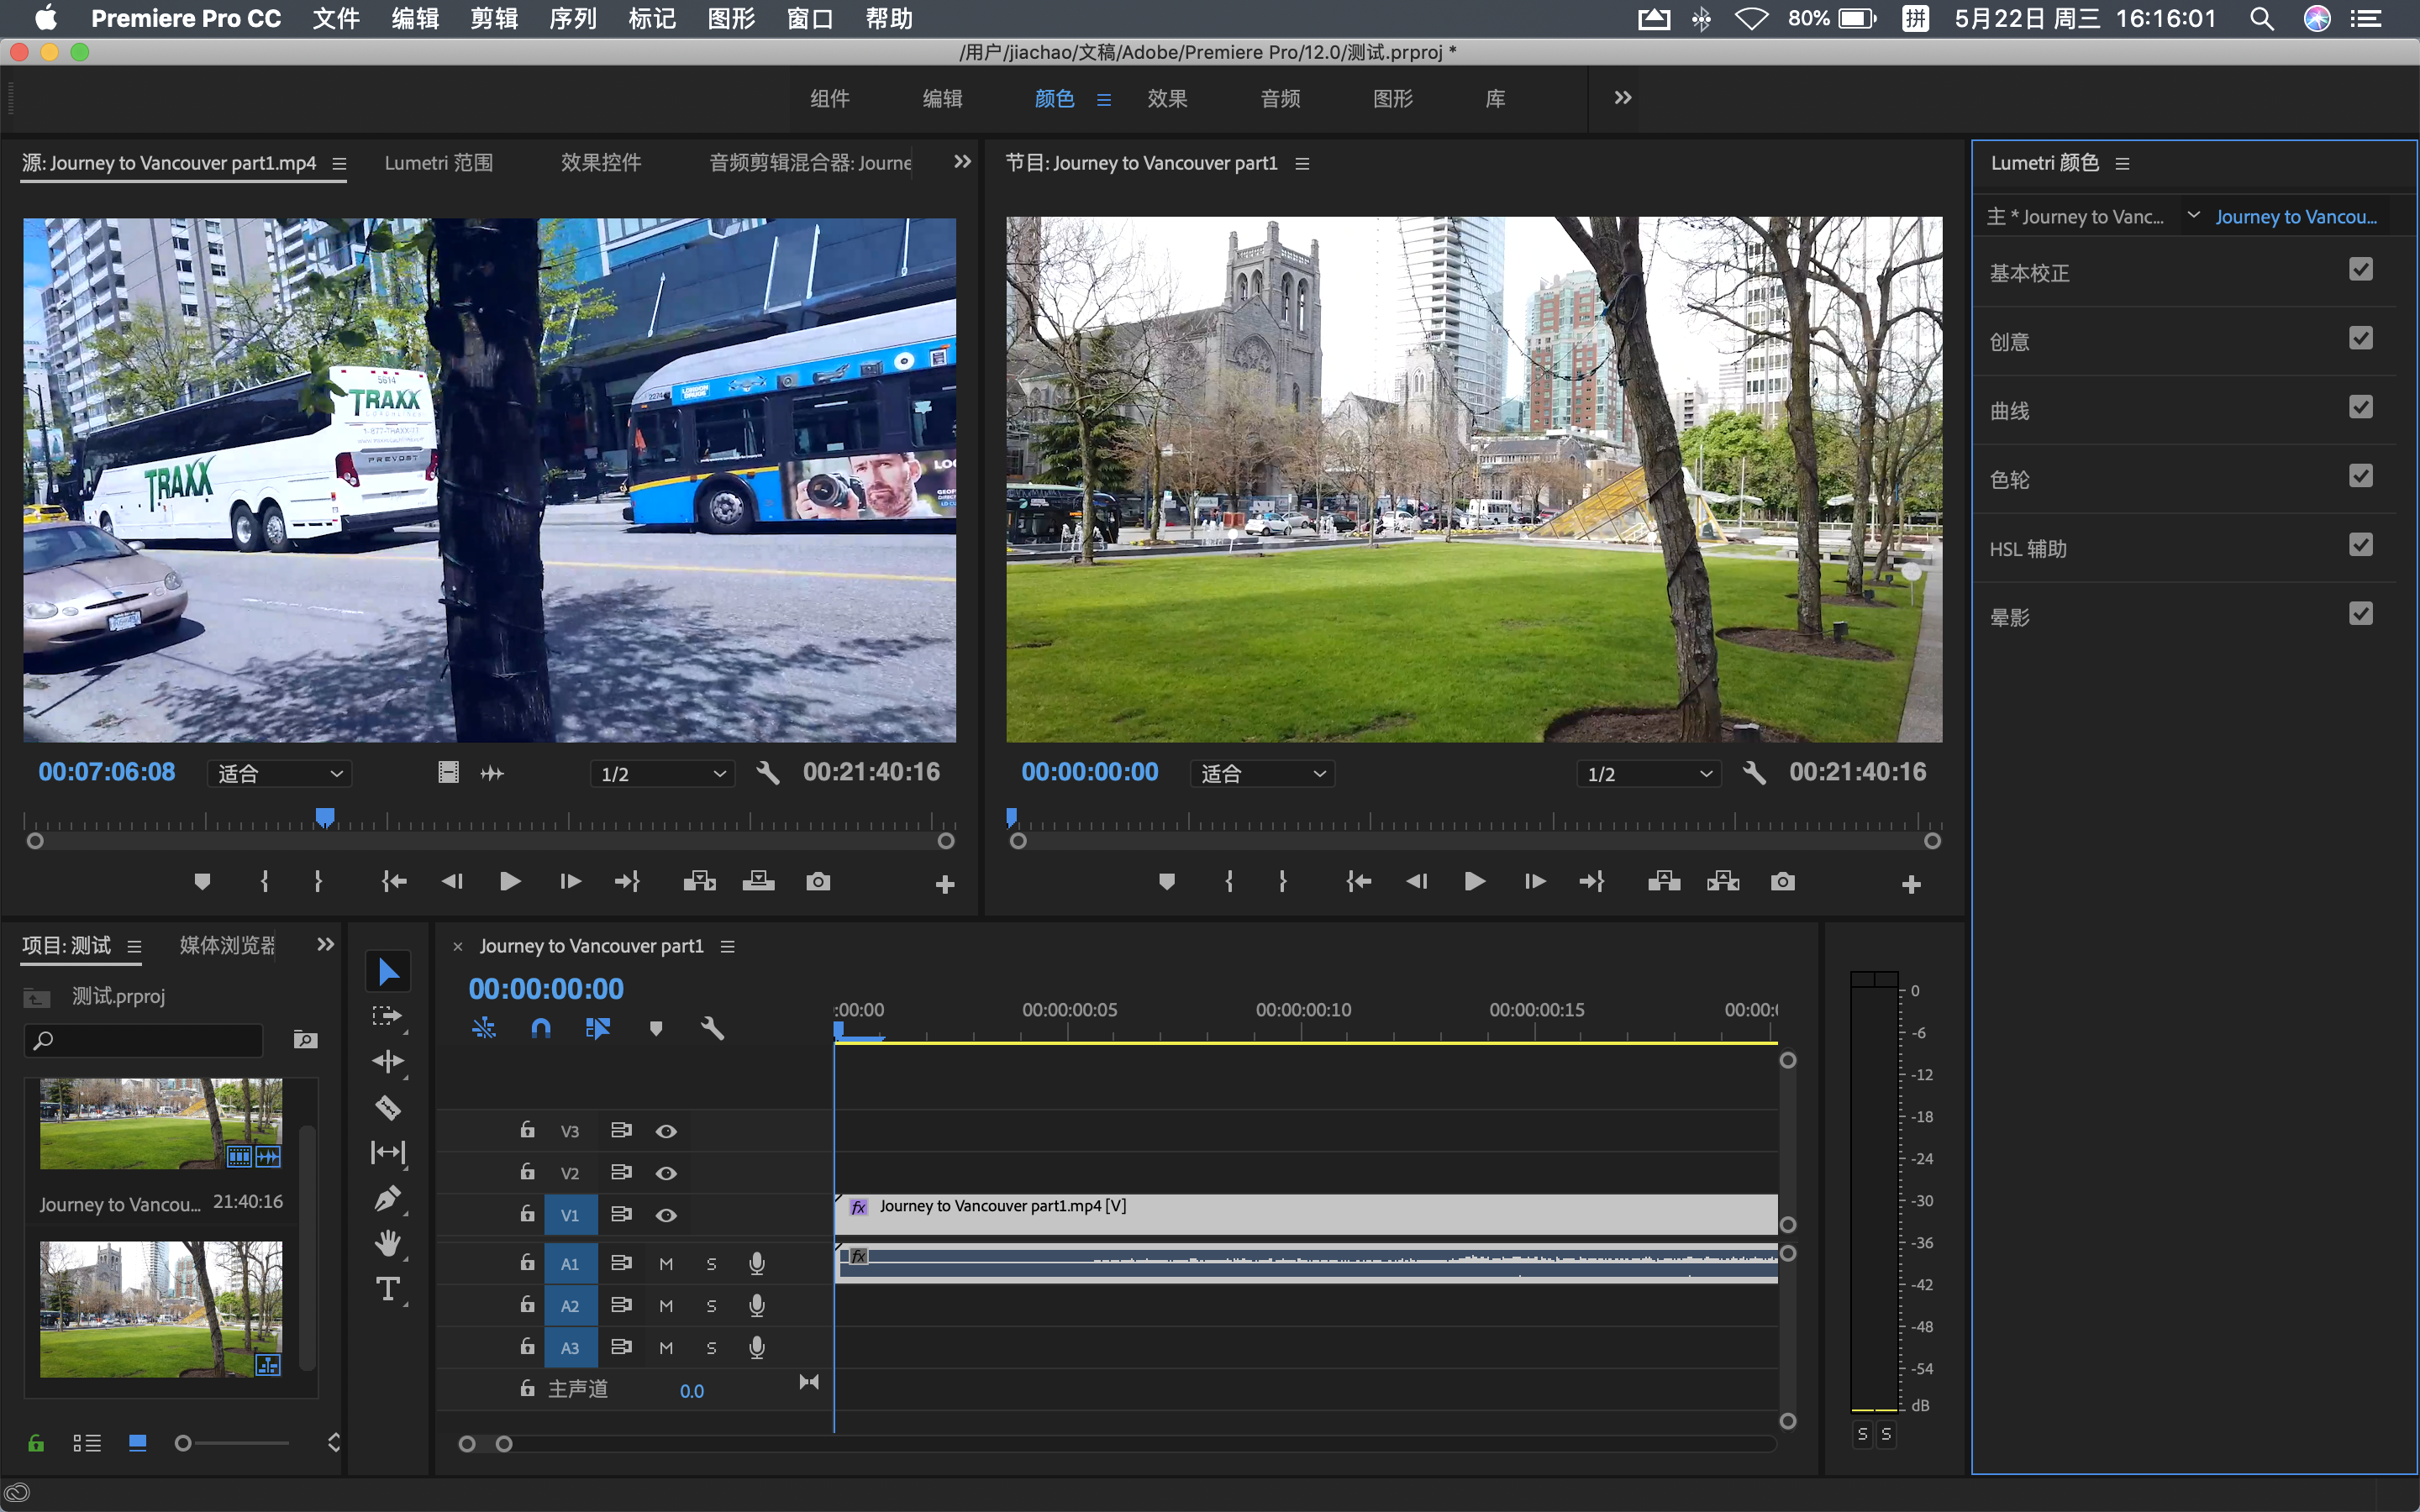This screenshot has height=1512, width=2420.
Task: Select the Type tool
Action: pos(387,1289)
